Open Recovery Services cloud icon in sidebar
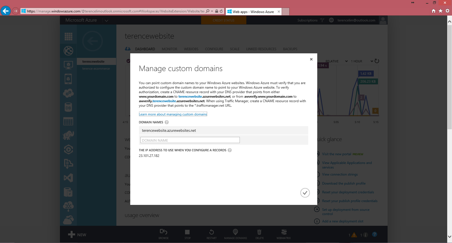The height and width of the screenshot is (243, 452). click(x=68, y=220)
